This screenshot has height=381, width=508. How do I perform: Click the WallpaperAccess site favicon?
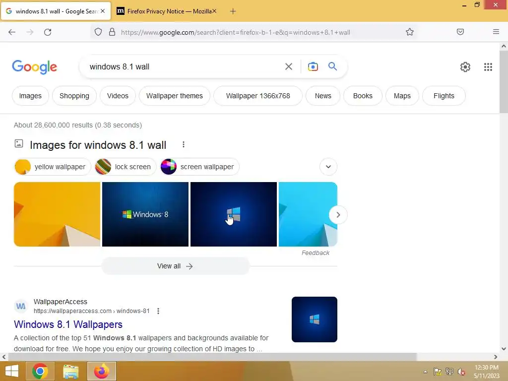pyautogui.click(x=21, y=306)
